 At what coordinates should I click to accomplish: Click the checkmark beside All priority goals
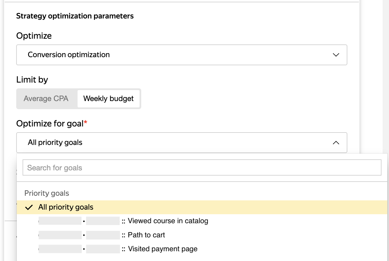(29, 207)
